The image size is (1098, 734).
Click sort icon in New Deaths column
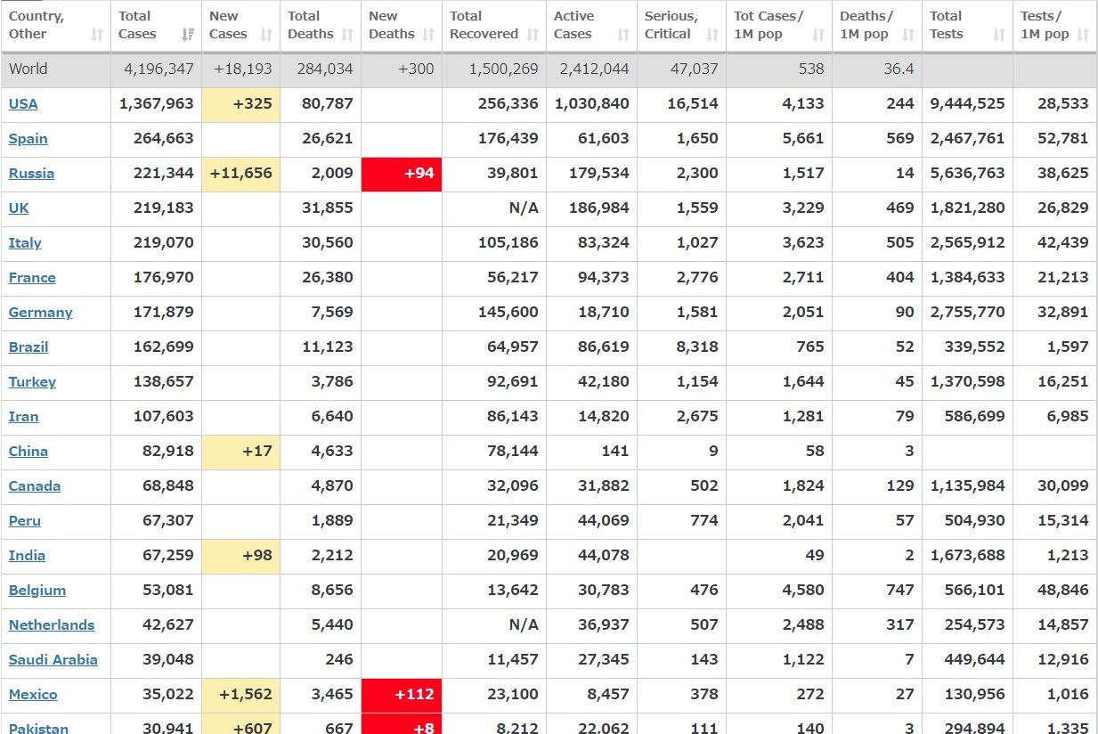click(428, 35)
